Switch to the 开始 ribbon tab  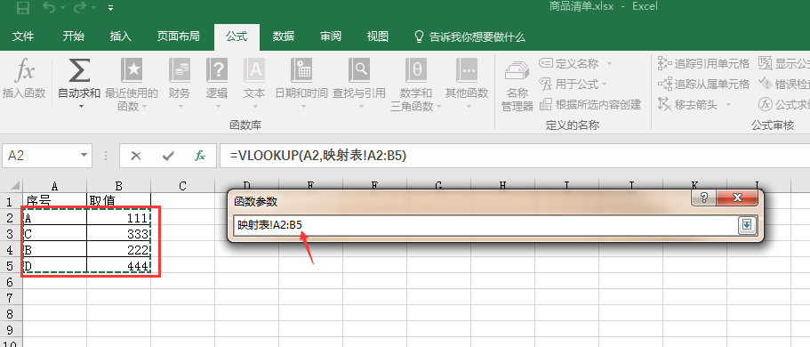click(74, 36)
